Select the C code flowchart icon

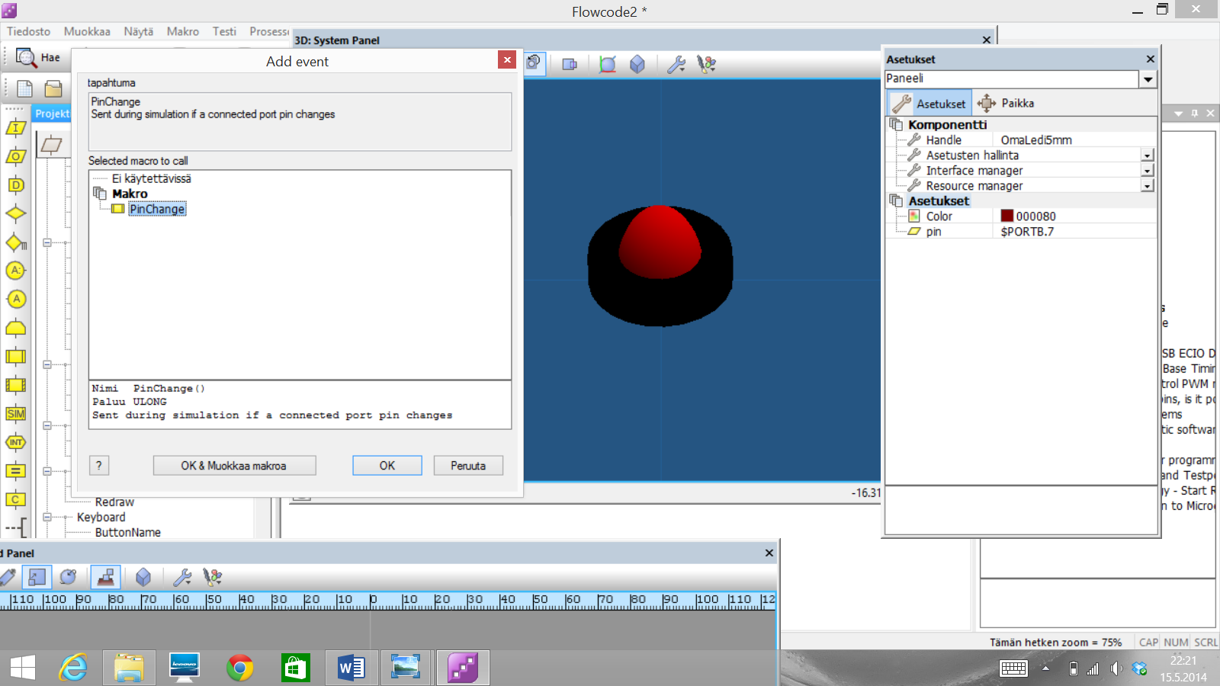16,499
